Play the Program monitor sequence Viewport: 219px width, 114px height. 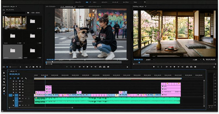click(175, 67)
